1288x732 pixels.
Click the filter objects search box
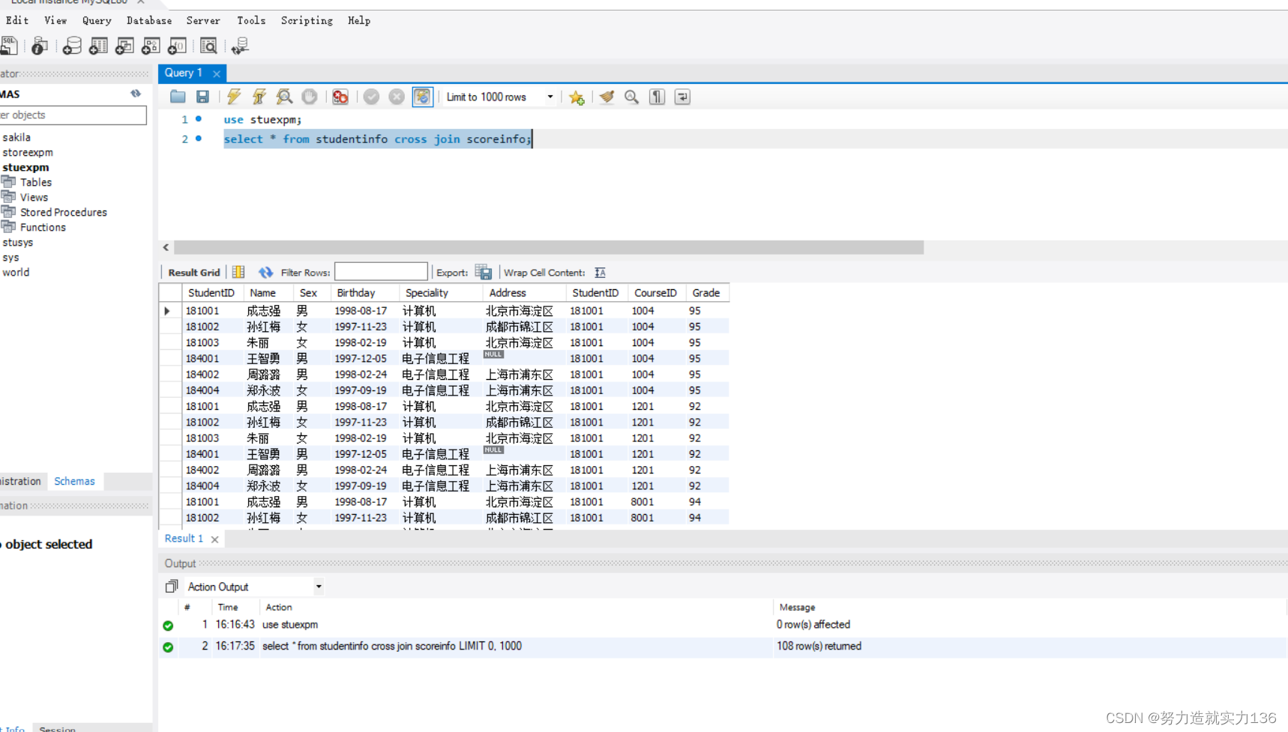coord(73,115)
